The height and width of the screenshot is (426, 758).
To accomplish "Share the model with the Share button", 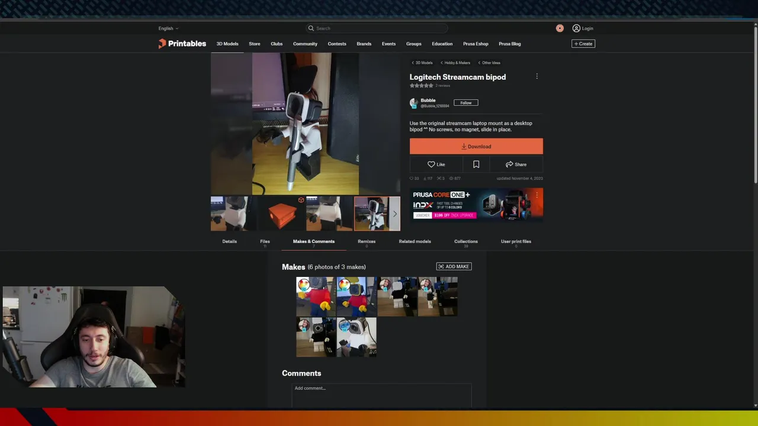I will point(516,164).
